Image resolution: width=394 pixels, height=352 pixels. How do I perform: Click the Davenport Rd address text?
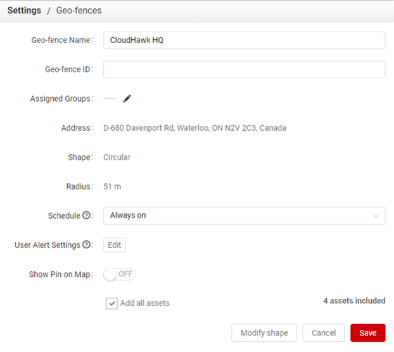coord(194,128)
